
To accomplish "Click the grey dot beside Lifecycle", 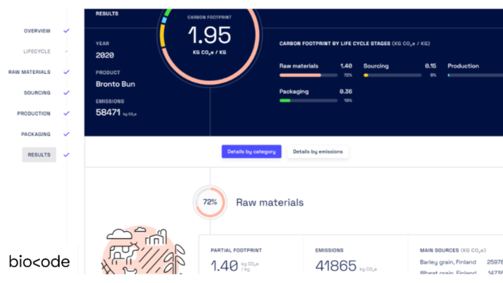I will 66,51.
